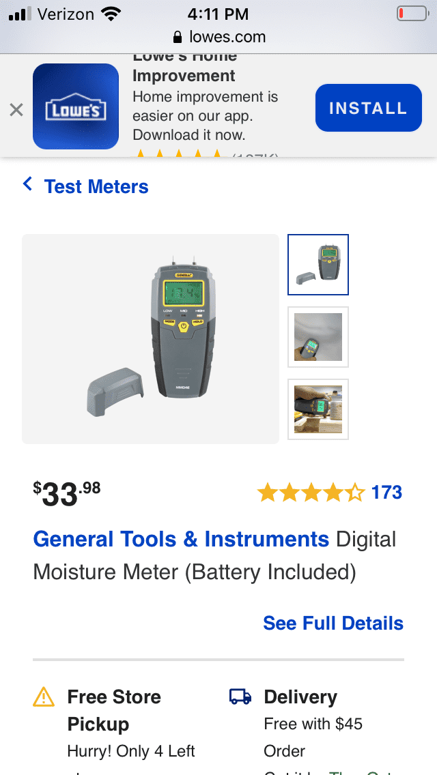Install the Lowe's app
The image size is (437, 775).
pos(368,108)
